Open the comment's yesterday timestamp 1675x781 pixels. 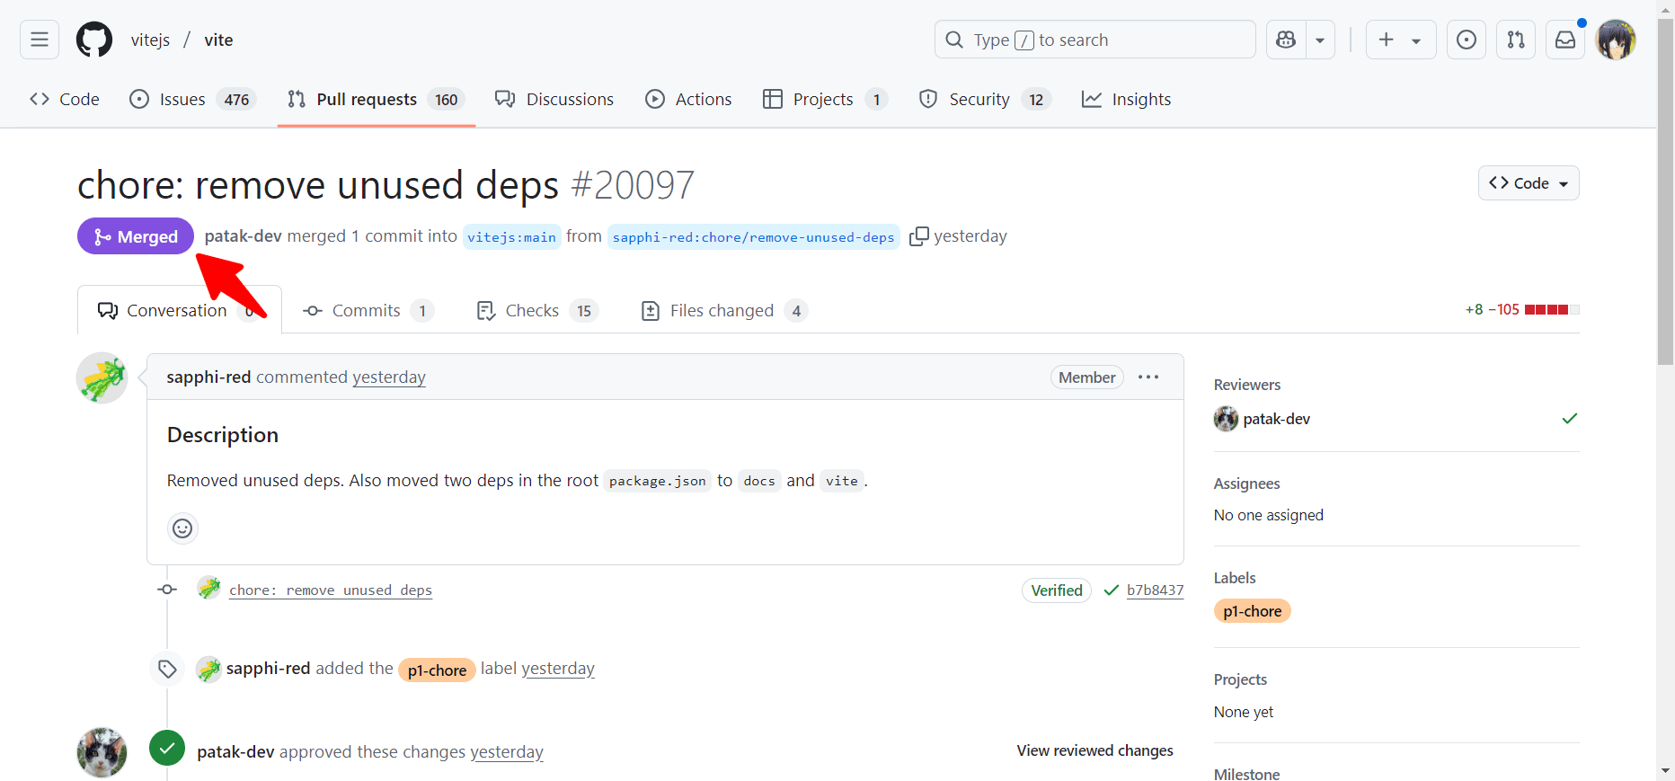389,377
